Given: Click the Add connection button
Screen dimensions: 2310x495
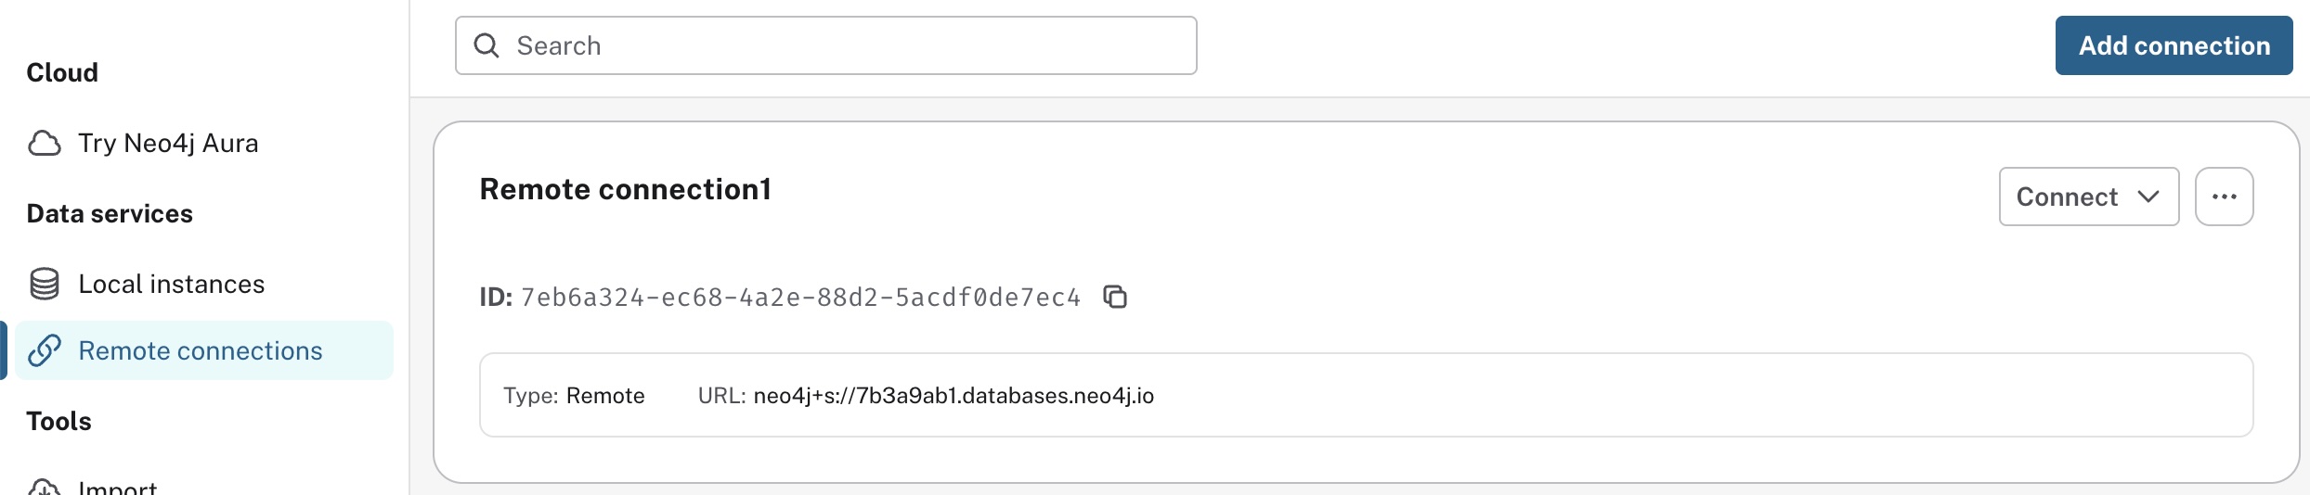Looking at the screenshot, I should tap(2174, 45).
